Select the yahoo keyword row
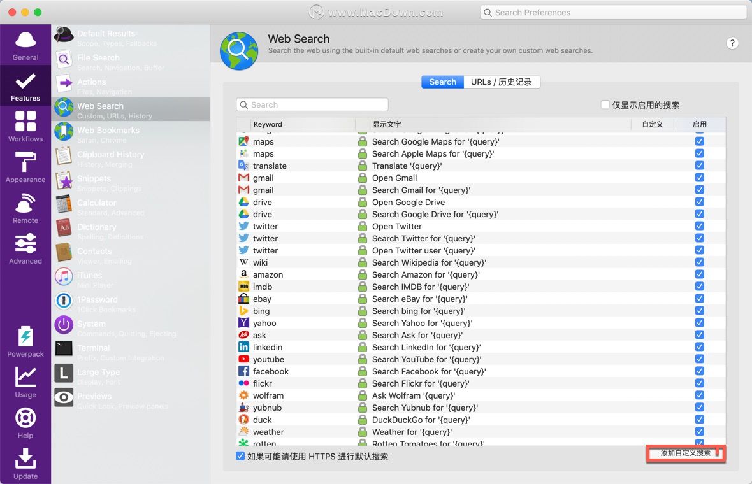 (x=481, y=323)
